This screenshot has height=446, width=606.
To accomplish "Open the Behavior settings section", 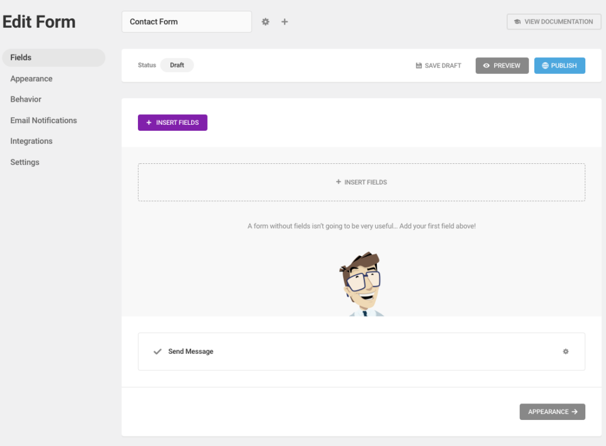I will click(25, 99).
